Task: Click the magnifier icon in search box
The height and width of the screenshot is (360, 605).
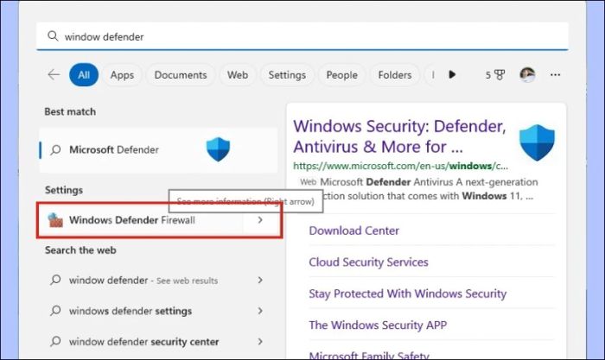Action: [x=53, y=36]
